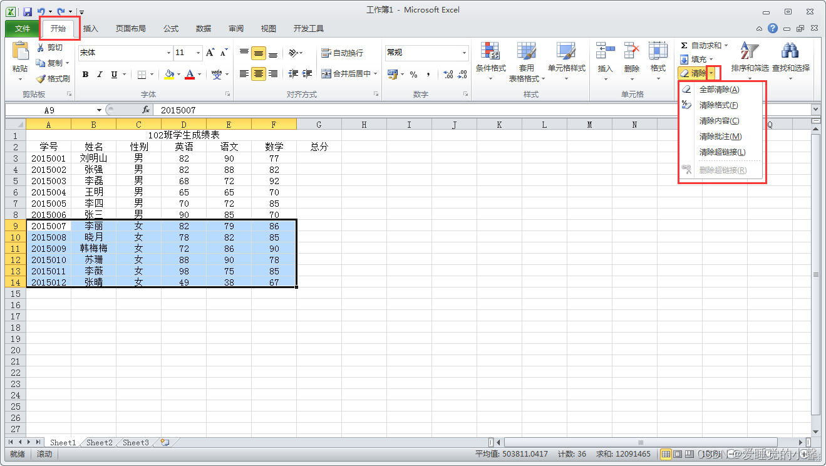Open the File (文件) tab

click(x=23, y=29)
